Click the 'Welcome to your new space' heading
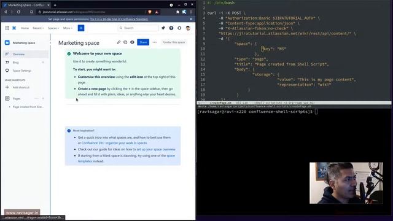The height and width of the screenshot is (221, 393). click(x=97, y=53)
